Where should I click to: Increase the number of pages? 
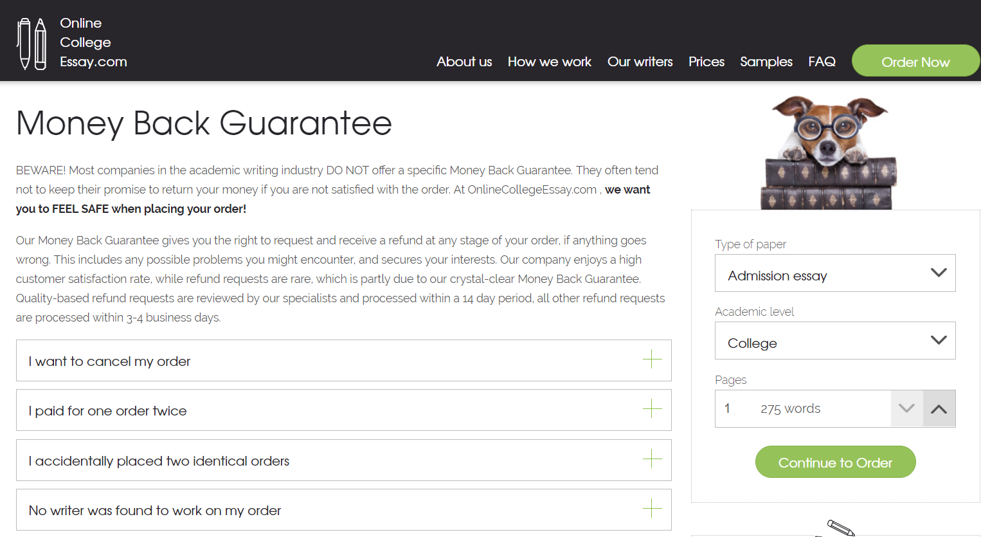(x=939, y=408)
